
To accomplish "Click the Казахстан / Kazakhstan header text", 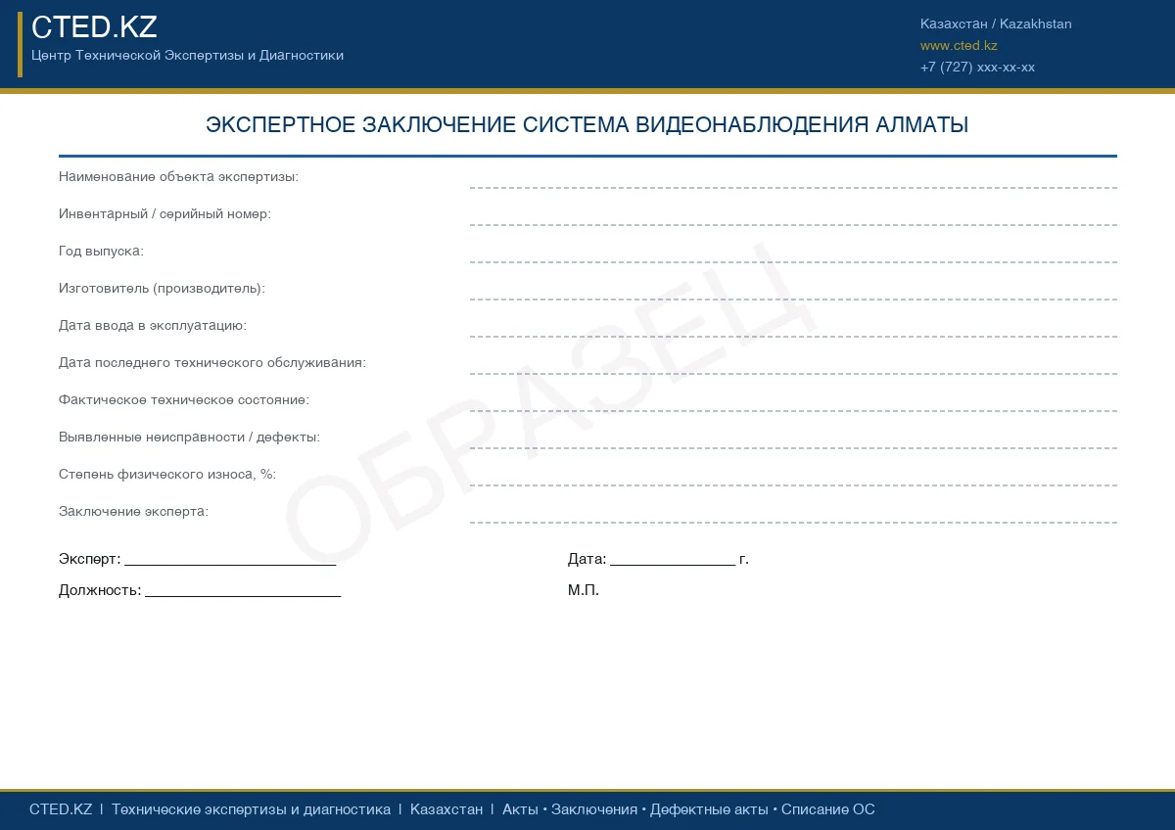I will click(x=995, y=24).
